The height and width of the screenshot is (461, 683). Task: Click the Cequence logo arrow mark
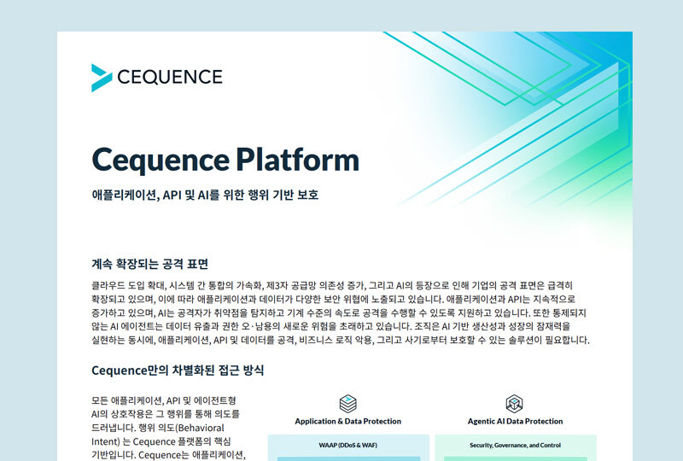(x=101, y=78)
